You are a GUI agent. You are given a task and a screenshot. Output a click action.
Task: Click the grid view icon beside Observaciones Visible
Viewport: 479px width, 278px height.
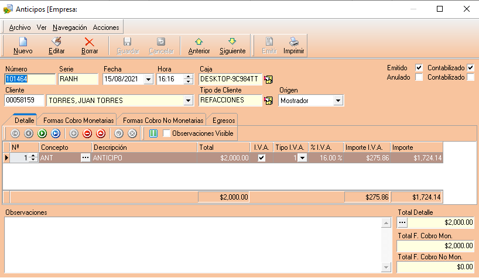point(153,133)
